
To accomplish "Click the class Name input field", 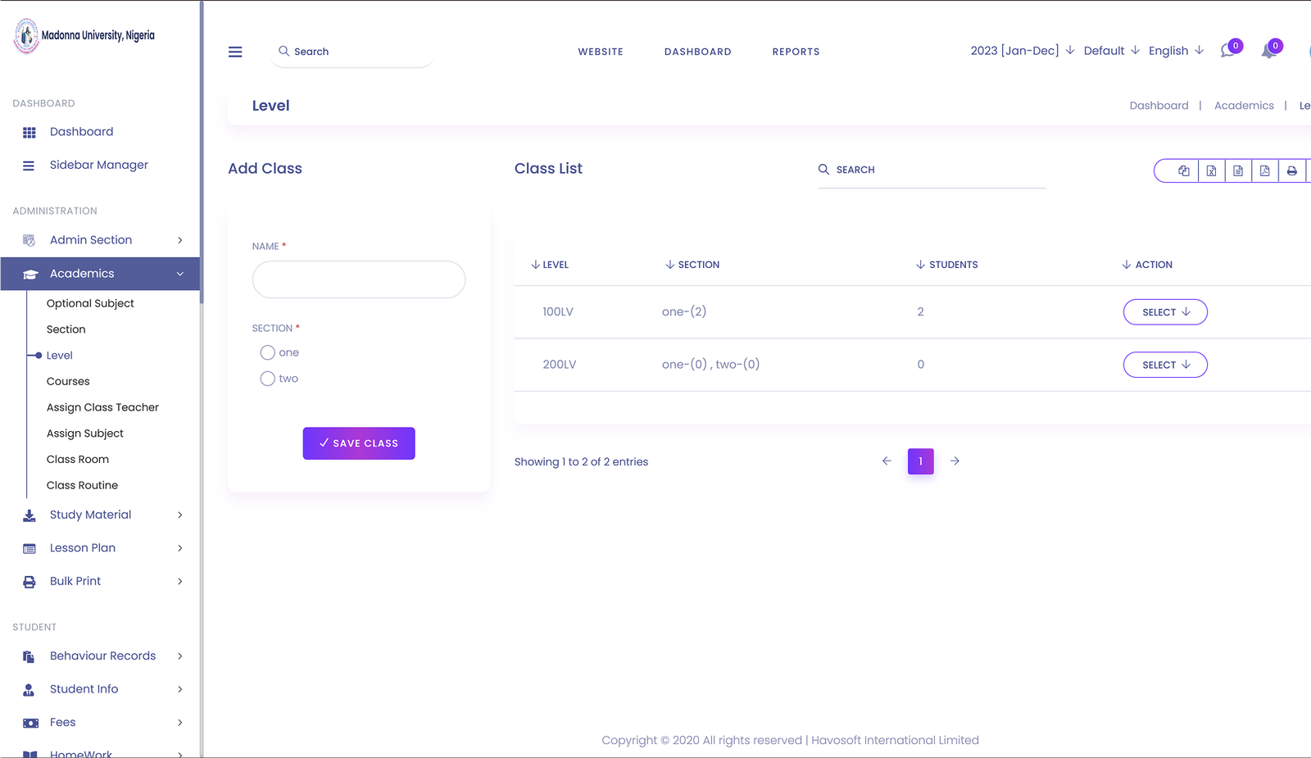I will pyautogui.click(x=359, y=279).
